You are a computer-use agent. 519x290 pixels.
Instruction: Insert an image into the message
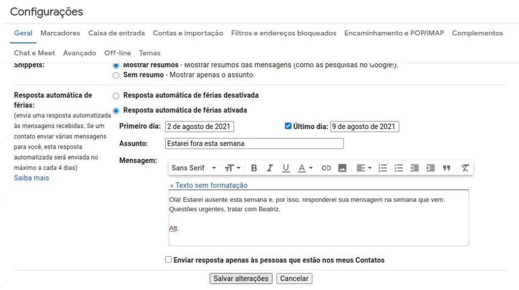pyautogui.click(x=342, y=168)
